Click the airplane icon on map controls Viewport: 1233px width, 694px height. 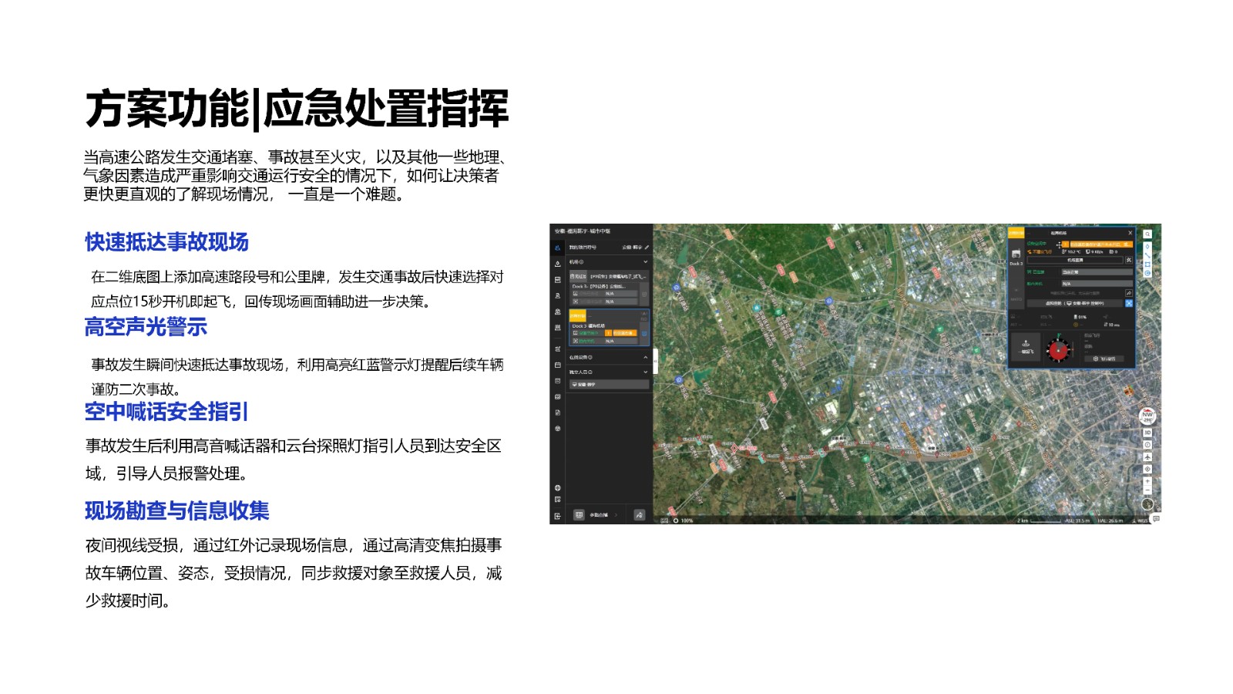click(x=1147, y=457)
